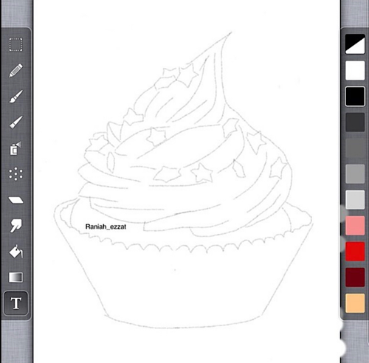
Task: Pick the bright red color swatch
Action: [355, 252]
